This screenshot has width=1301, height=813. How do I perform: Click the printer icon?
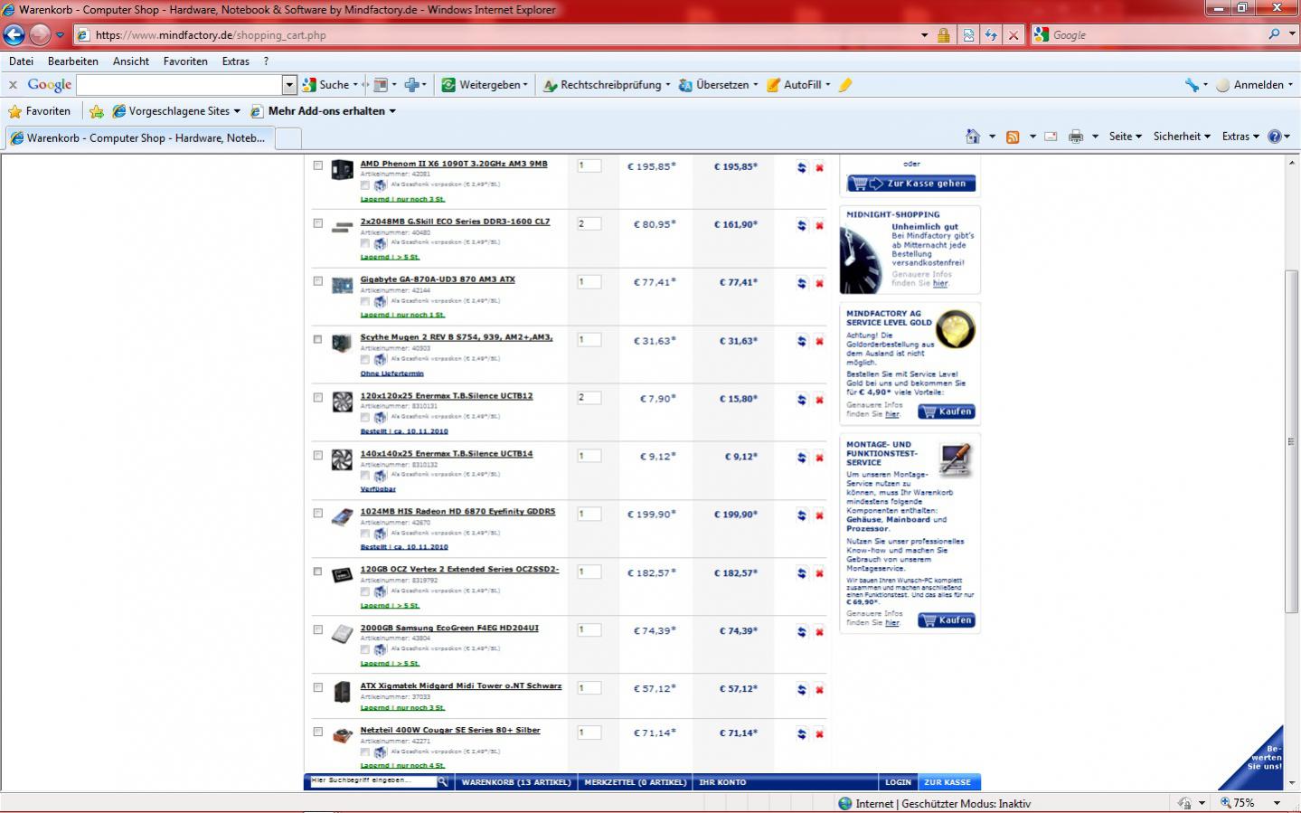coord(1075,137)
